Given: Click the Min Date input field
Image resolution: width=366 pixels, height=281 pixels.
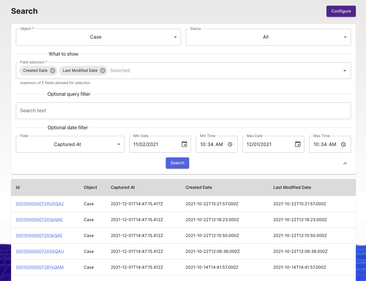Looking at the screenshot, I should tap(154, 144).
